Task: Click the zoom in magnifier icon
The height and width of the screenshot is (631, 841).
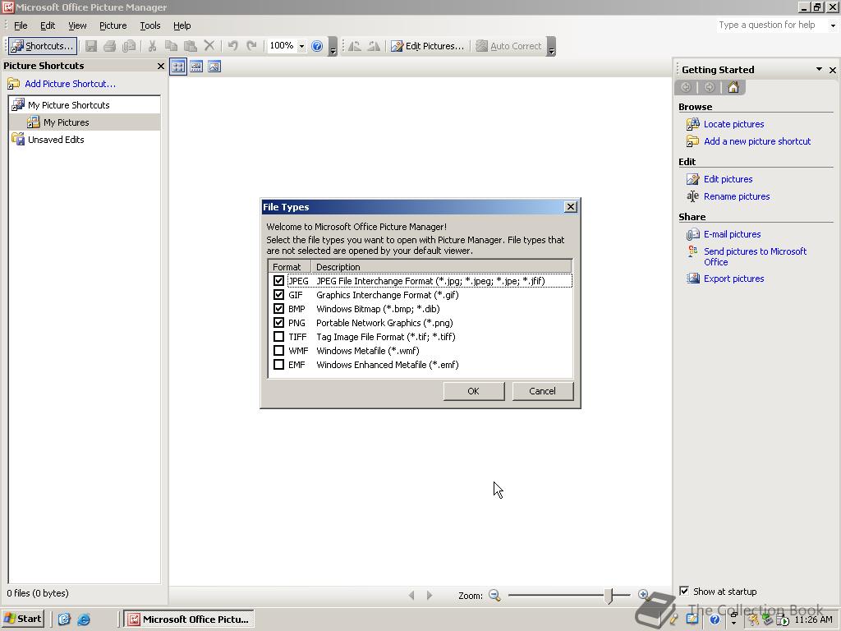Action: tap(643, 594)
